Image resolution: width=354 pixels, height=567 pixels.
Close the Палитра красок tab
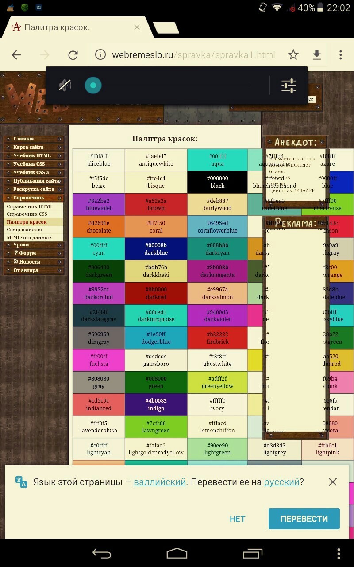click(137, 27)
